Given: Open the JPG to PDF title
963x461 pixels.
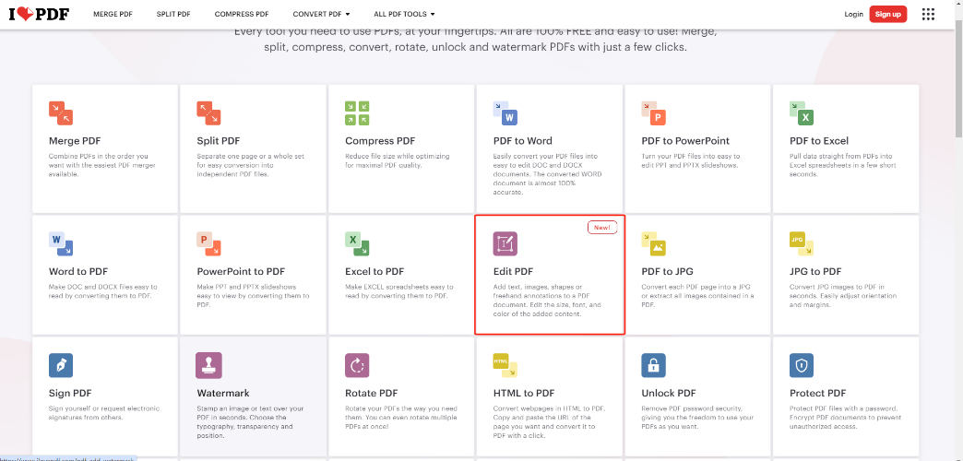Looking at the screenshot, I should pos(815,271).
